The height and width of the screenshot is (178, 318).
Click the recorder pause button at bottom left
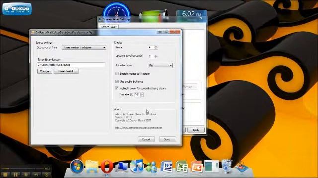click(x=15, y=175)
